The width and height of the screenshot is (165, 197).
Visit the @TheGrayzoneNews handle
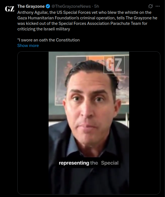pos(71,6)
